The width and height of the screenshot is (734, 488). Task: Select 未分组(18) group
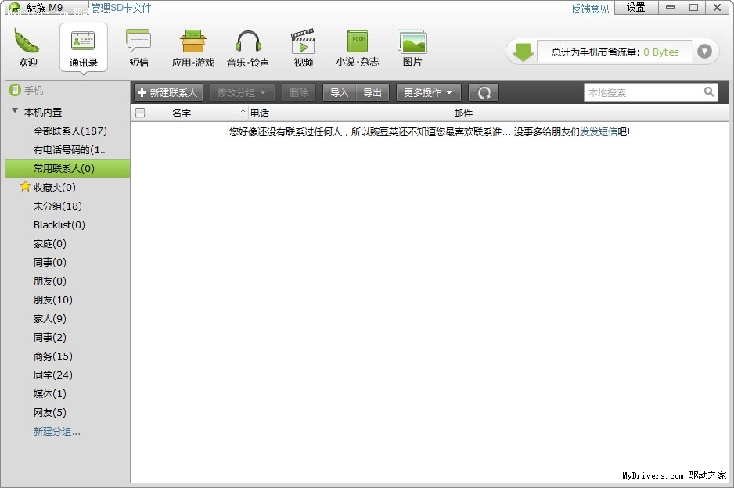click(67, 206)
